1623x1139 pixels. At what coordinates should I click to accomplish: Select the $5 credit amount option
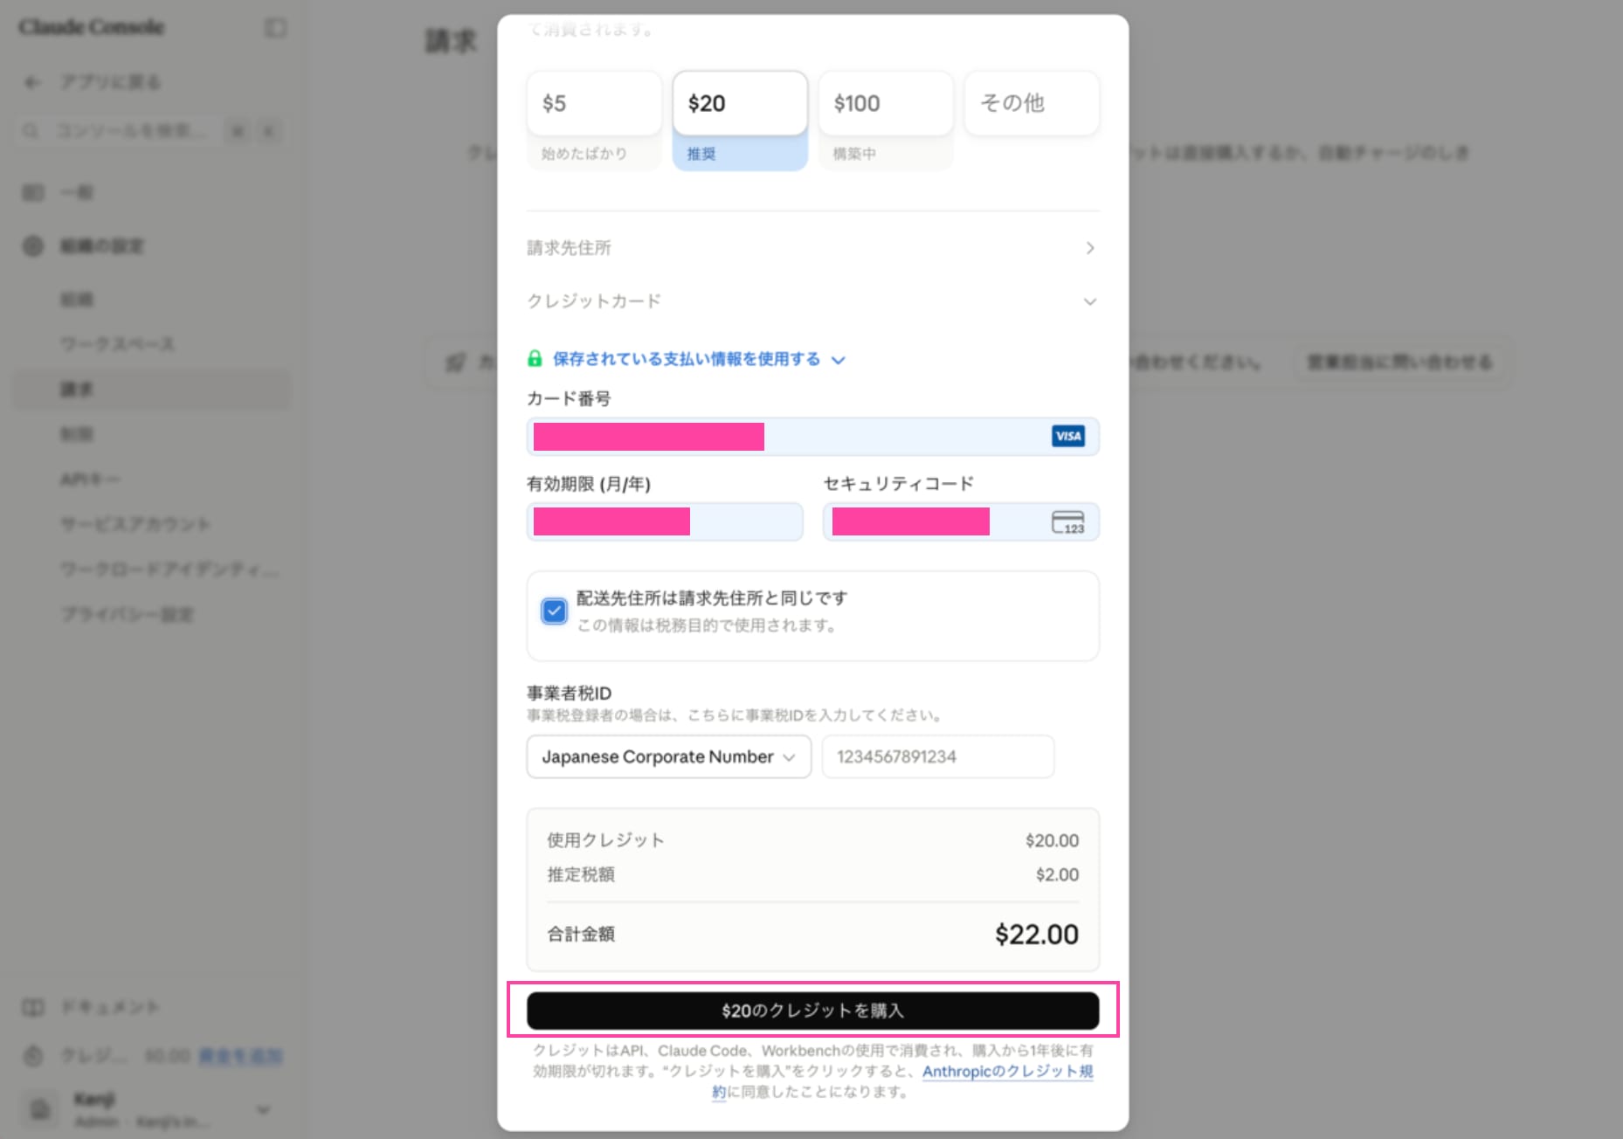[x=594, y=103]
